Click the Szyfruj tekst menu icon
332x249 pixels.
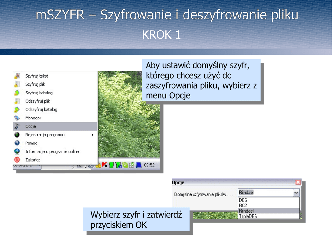pyautogui.click(x=17, y=76)
